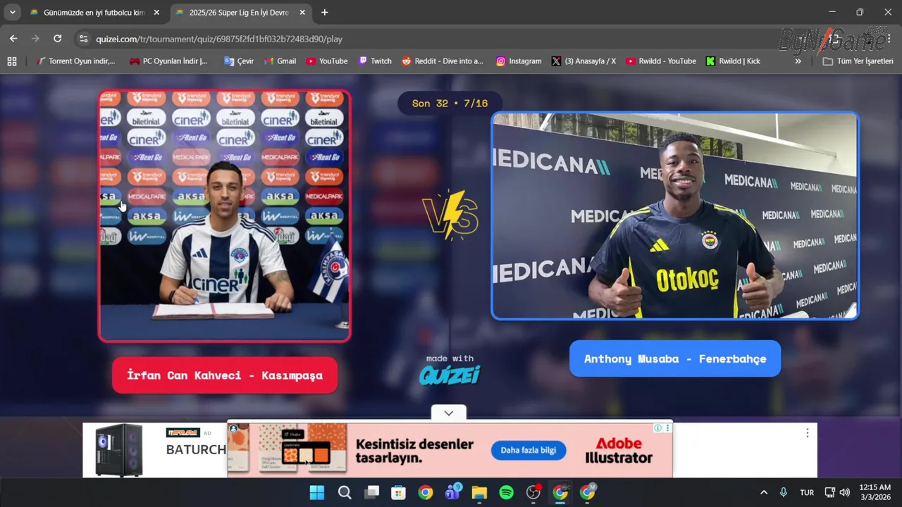The image size is (902, 507).
Task: Open the 12:15 AM clock and calendar
Action: 875,492
